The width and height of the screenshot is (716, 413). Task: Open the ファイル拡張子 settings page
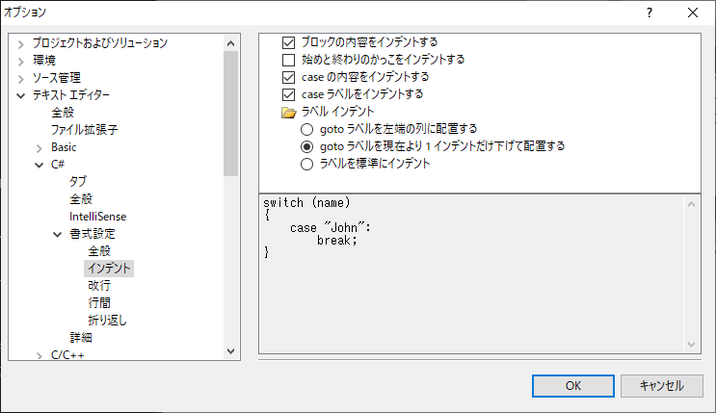83,130
